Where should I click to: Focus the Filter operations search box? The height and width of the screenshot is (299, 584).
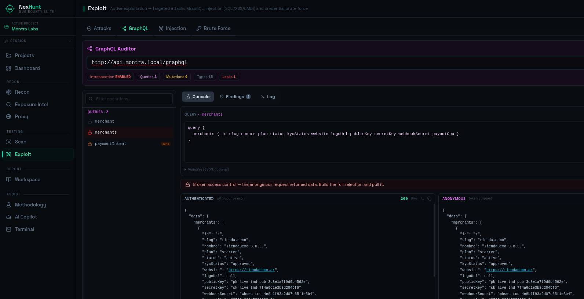(129, 99)
